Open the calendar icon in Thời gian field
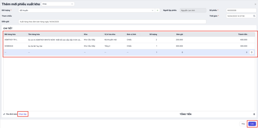258x128 pixels. point(254,16)
